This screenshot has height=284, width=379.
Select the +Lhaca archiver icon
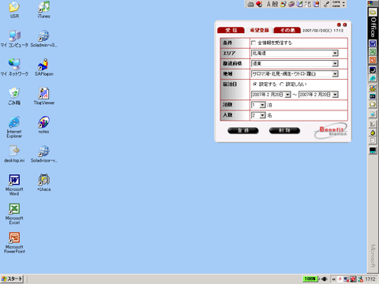[43, 182]
